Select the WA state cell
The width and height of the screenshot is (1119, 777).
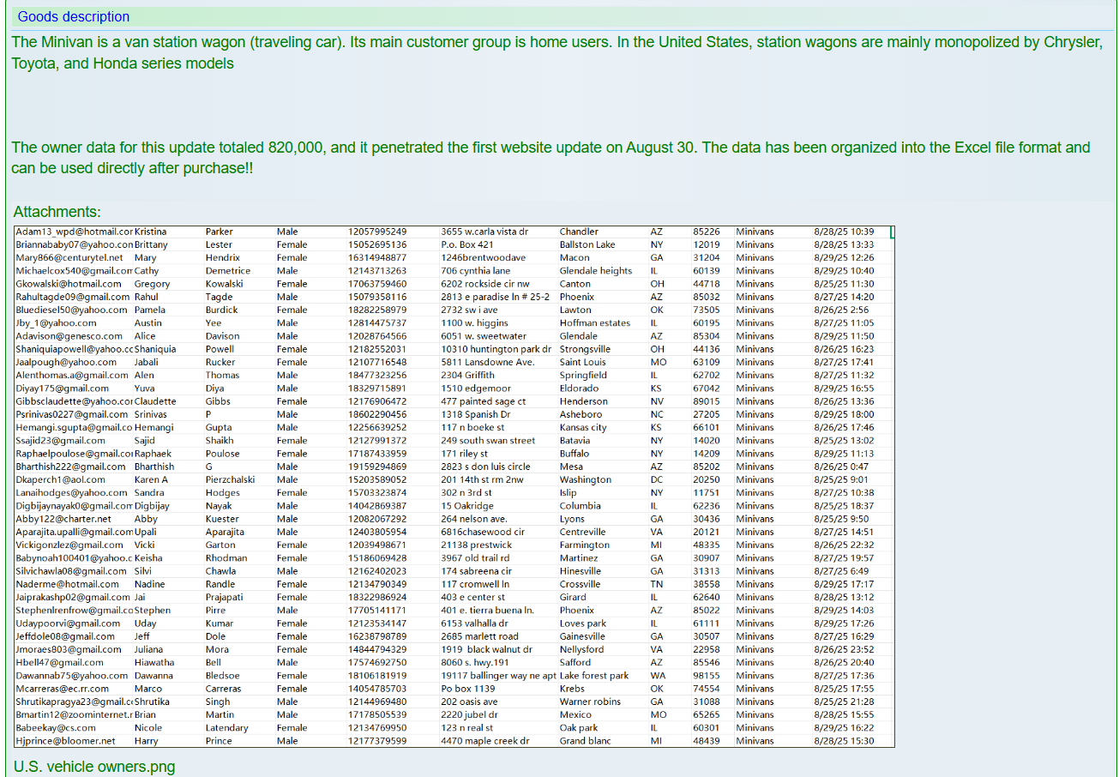[x=657, y=676]
